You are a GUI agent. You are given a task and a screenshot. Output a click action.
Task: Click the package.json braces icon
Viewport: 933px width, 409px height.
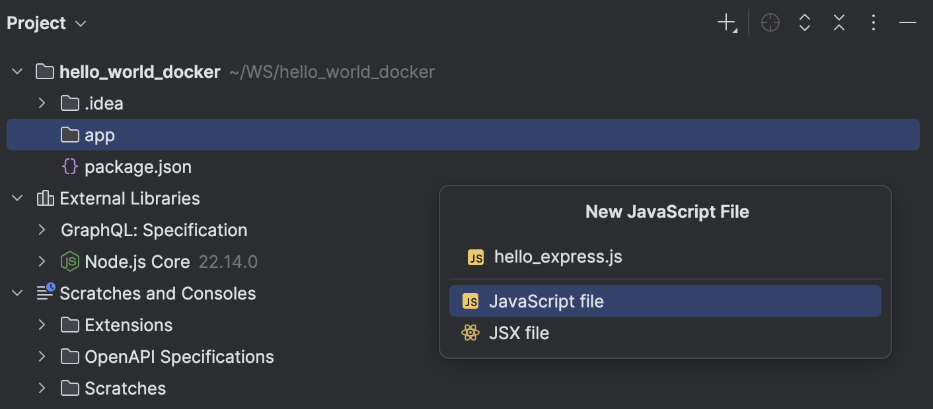[70, 167]
